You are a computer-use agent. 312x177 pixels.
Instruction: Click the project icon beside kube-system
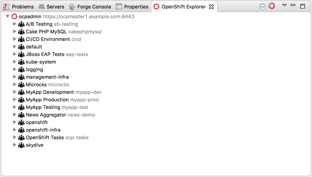21,62
